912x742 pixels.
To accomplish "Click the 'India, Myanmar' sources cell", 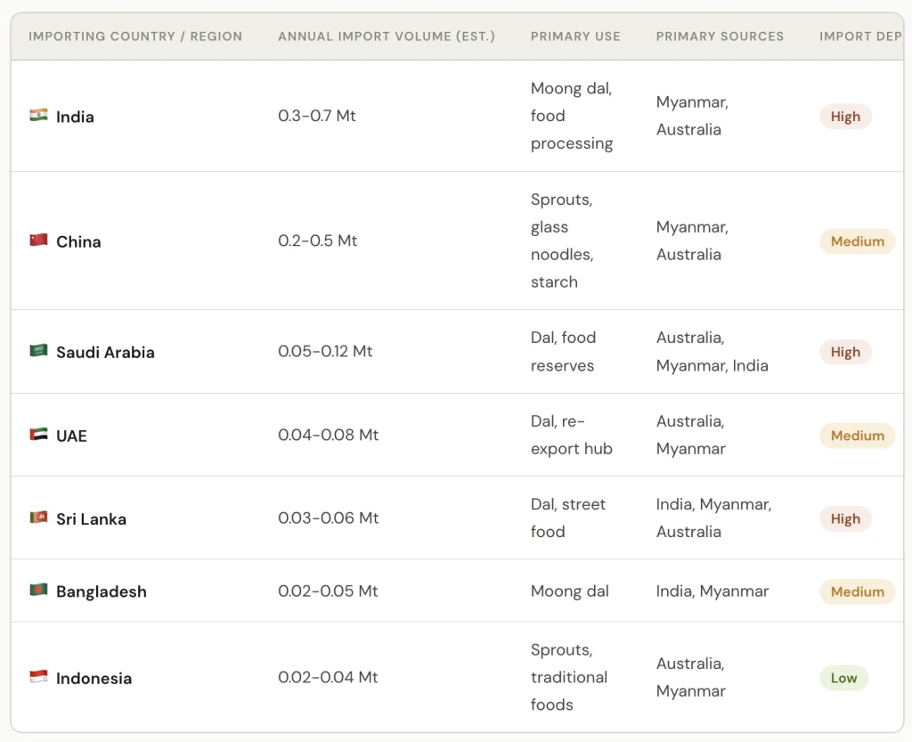I will pos(712,591).
